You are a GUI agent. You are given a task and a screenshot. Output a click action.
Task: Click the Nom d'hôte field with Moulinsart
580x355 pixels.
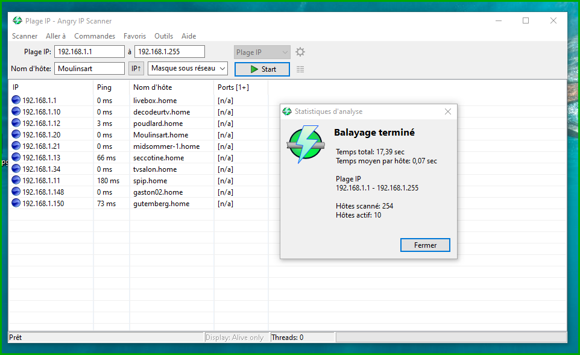89,69
